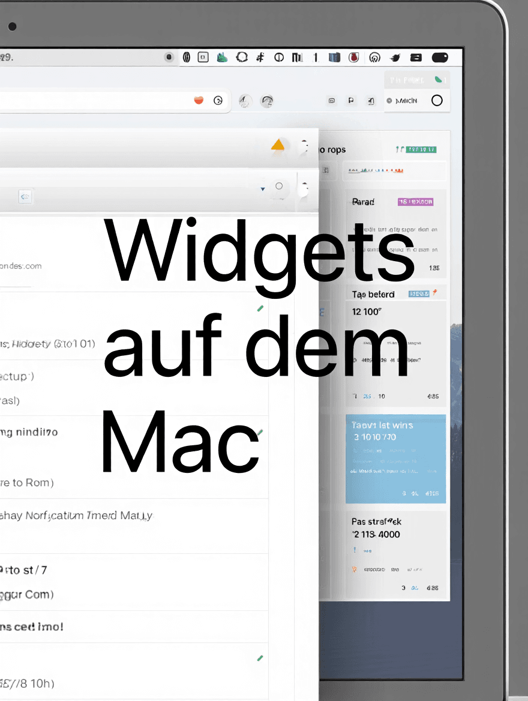528x701 pixels.
Task: Click the orange-red icon in the address field
Action: click(x=199, y=100)
